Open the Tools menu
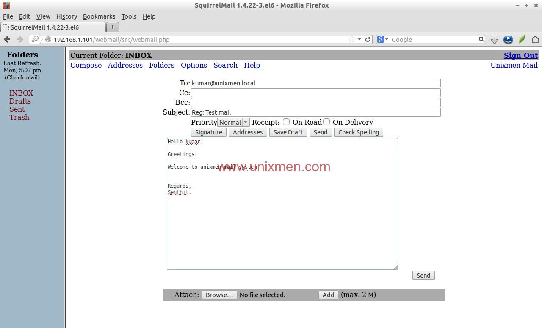The height and width of the screenshot is (328, 542). 129,16
